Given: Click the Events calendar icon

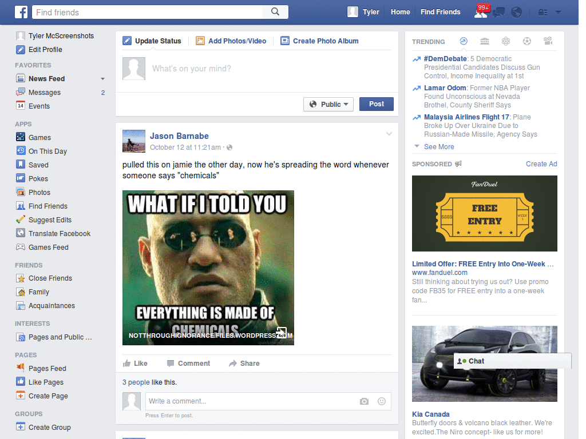Looking at the screenshot, I should tap(21, 106).
